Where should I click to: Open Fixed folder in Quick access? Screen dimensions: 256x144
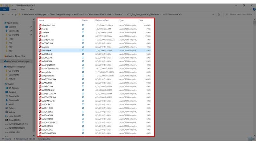11,39
